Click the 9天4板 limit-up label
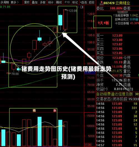139x147 pixels. (x=103, y=23)
